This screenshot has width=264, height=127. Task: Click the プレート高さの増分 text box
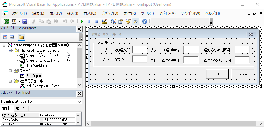tap(191, 60)
